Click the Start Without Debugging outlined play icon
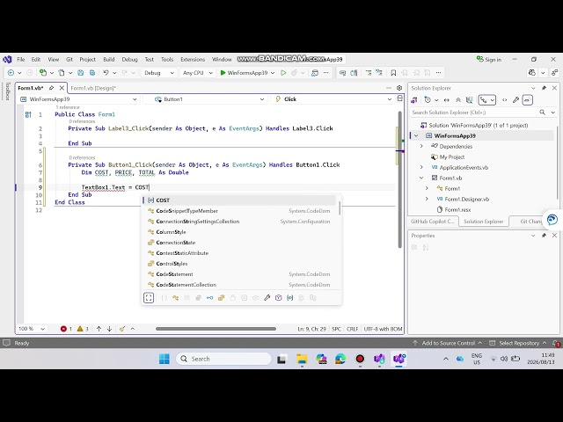 click(x=283, y=73)
